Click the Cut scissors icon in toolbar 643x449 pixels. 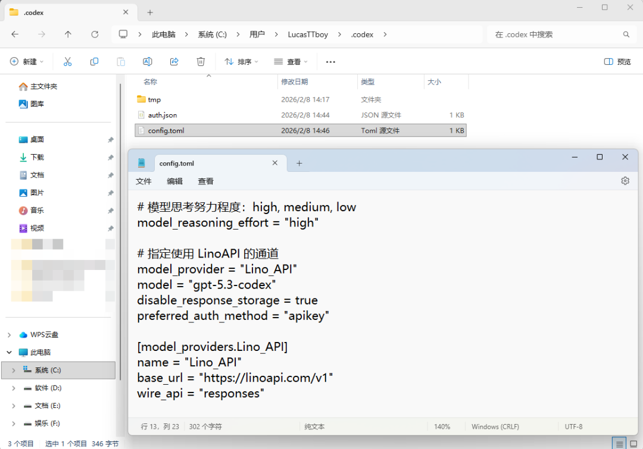coord(68,61)
